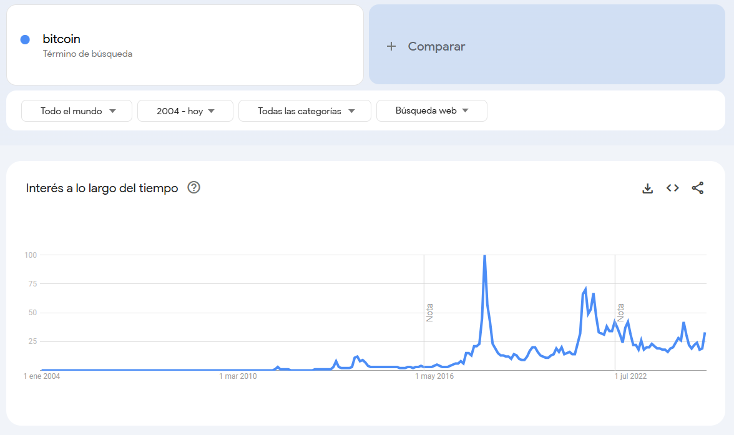This screenshot has height=435, width=734.
Task: Download the interest over time CSV
Action: pyautogui.click(x=647, y=188)
